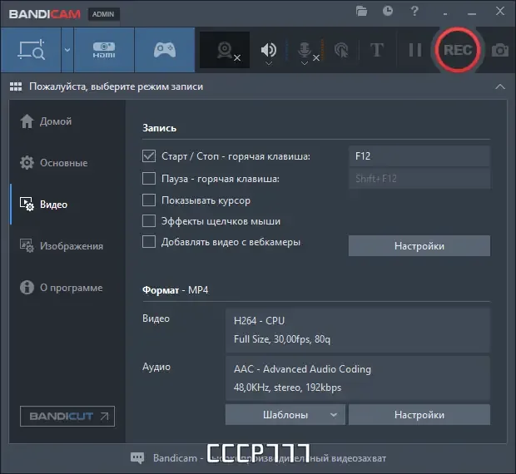Viewport: 516px width, 474px height.
Task: Click the AAC - Advanced Audio Coding text
Action: [302, 369]
